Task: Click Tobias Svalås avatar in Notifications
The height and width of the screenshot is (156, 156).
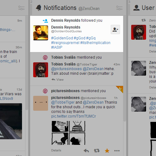Action: [41, 70]
